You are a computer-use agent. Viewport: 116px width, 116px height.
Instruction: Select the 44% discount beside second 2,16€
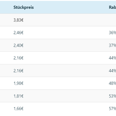pos(112,71)
